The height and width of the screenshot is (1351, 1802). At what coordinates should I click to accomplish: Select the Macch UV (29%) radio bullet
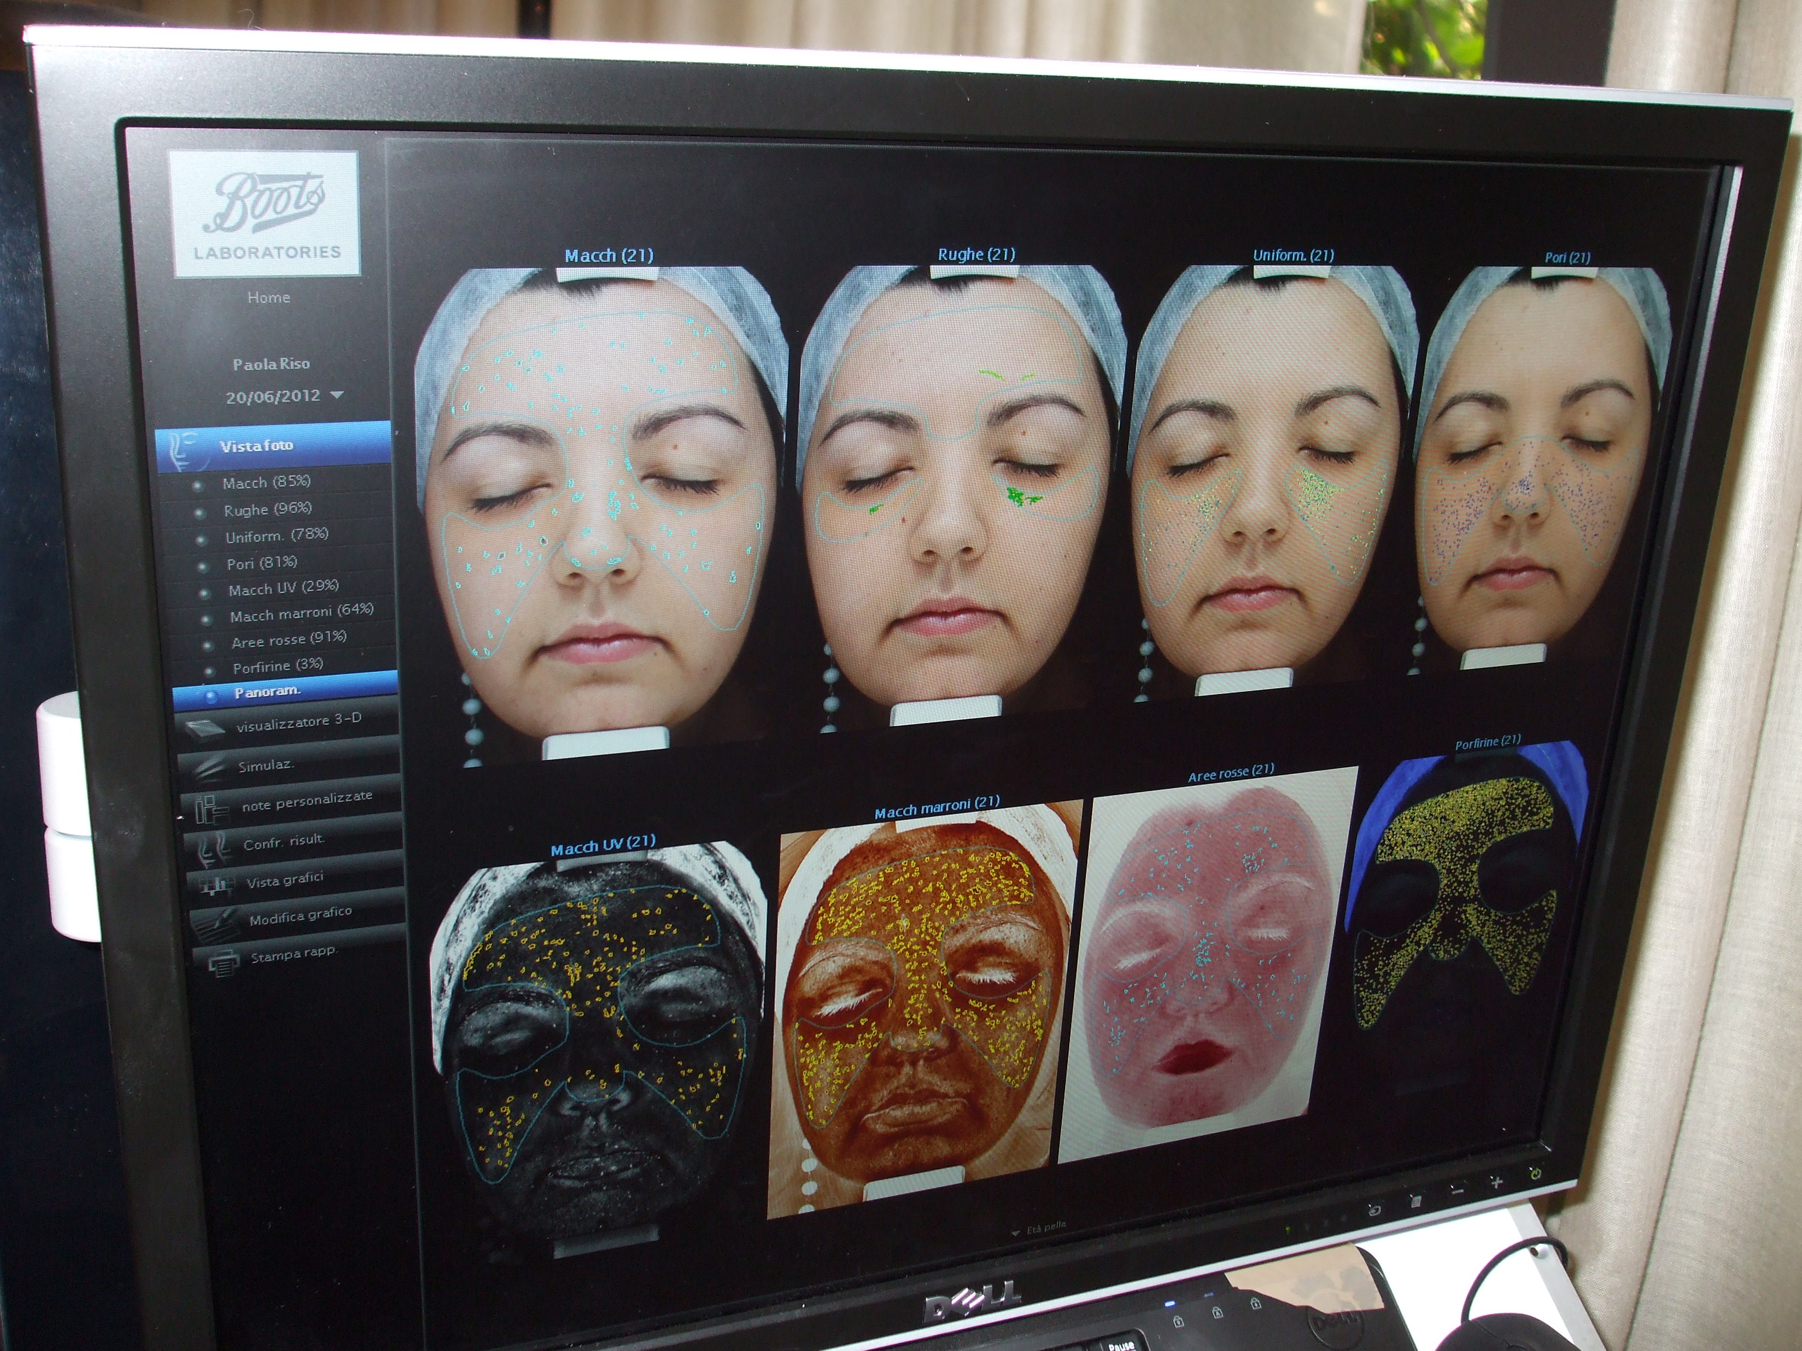pos(205,593)
